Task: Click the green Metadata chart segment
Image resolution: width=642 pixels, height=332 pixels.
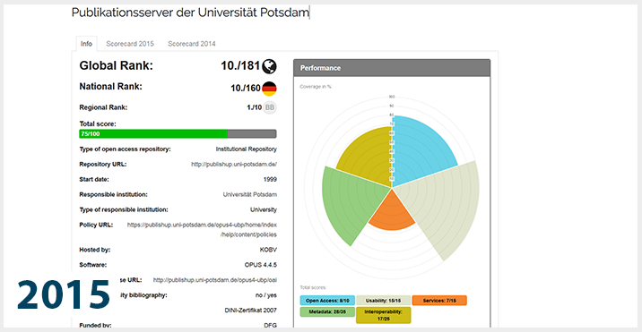Action: (348, 202)
